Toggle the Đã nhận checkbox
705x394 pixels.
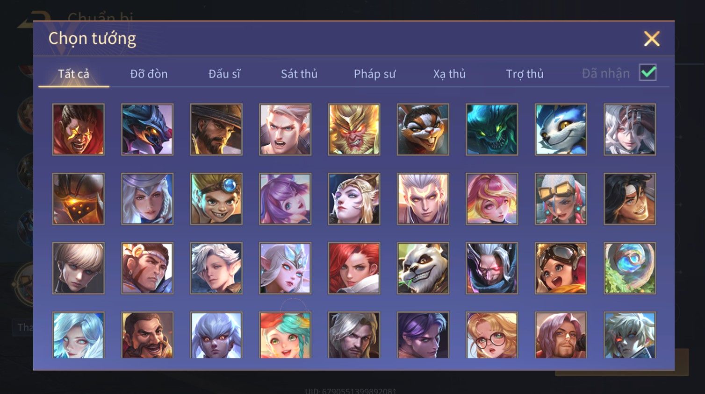648,73
